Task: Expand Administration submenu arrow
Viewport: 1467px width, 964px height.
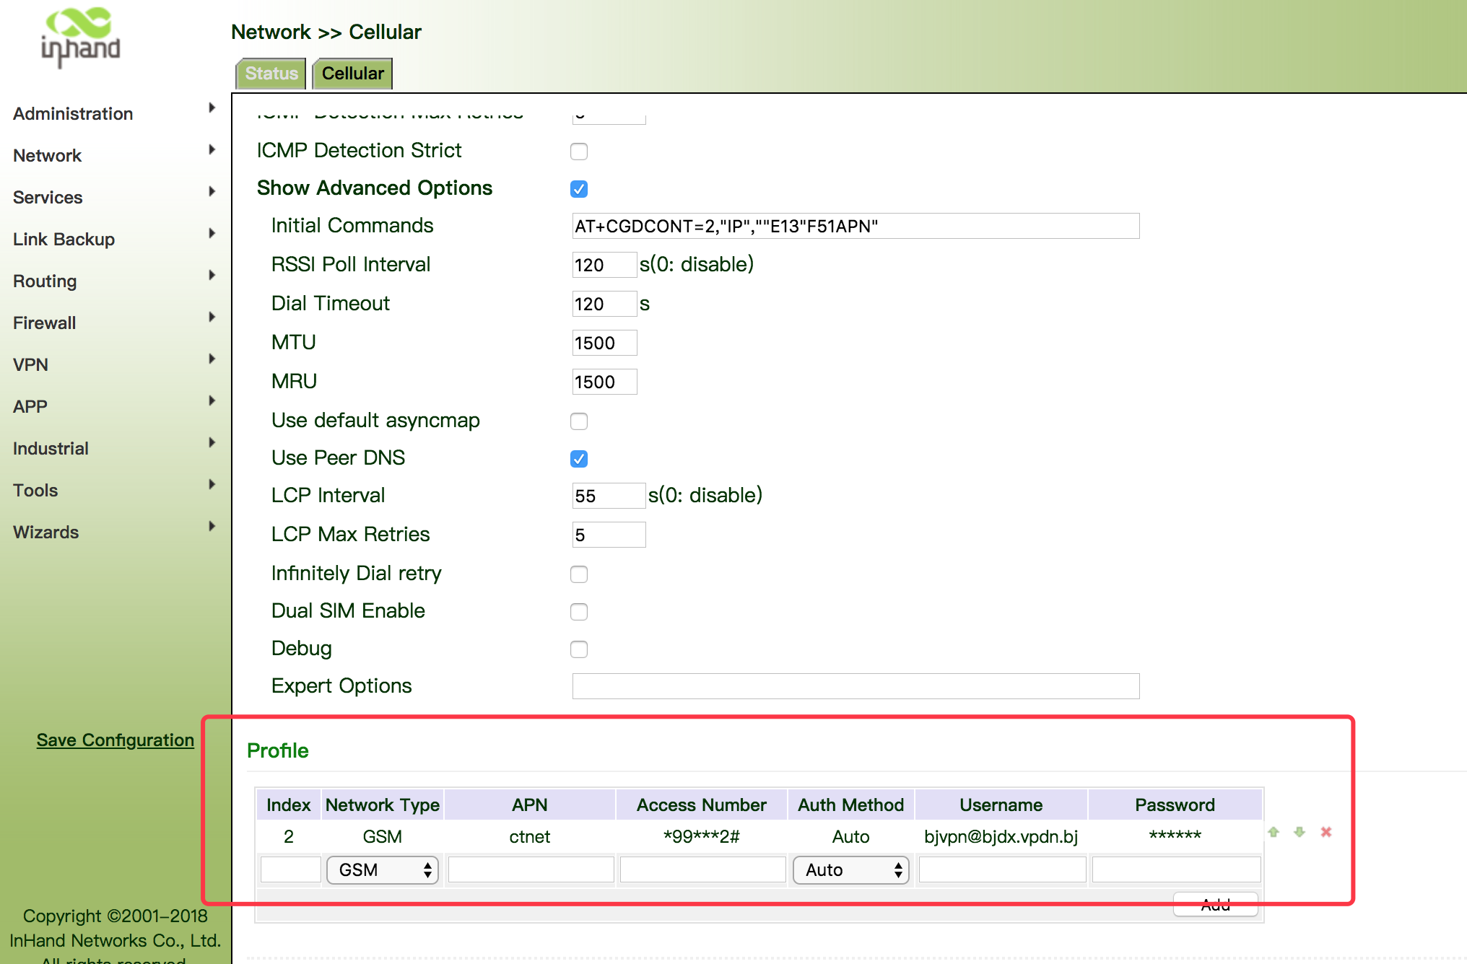Action: point(212,108)
